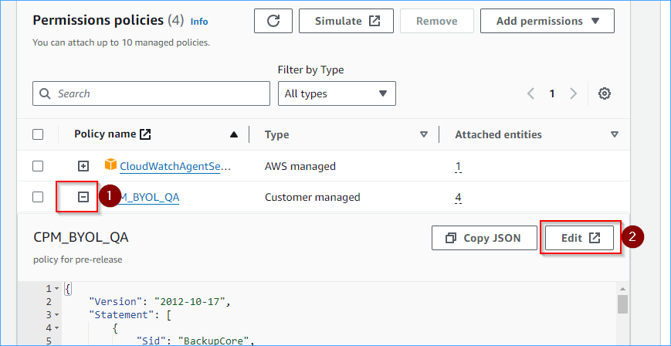Fold the JSON object on line 4
This screenshot has height=346, width=671.
[56, 328]
